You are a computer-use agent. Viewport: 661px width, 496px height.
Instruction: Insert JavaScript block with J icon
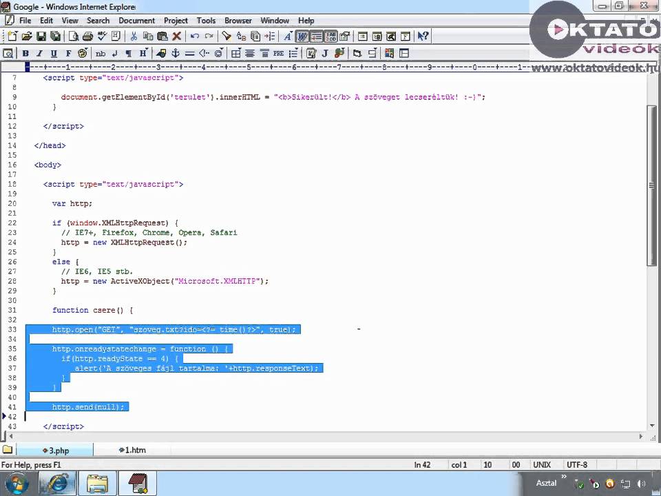pyautogui.click(x=324, y=53)
